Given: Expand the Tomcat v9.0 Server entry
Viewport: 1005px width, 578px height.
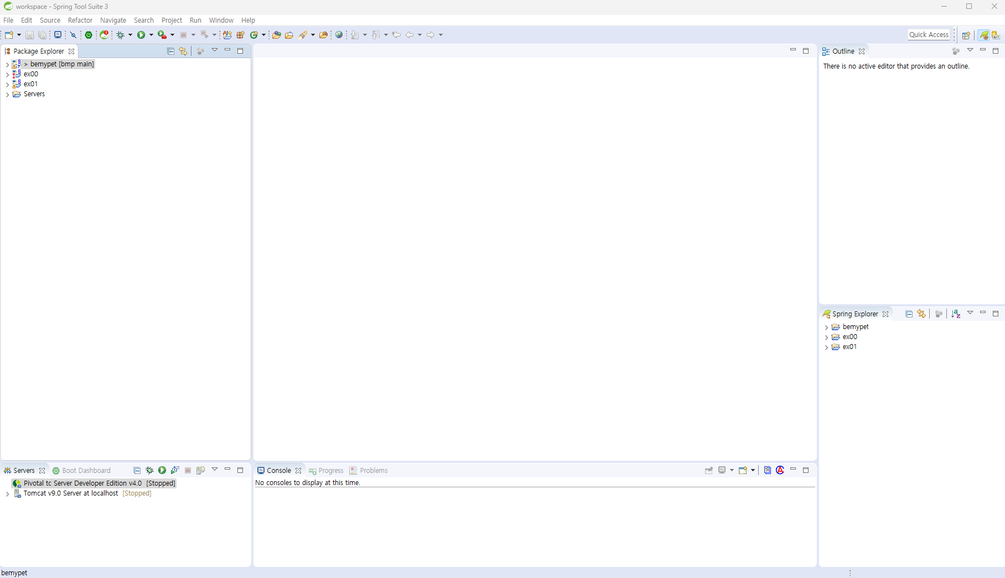Looking at the screenshot, I should [x=7, y=494].
